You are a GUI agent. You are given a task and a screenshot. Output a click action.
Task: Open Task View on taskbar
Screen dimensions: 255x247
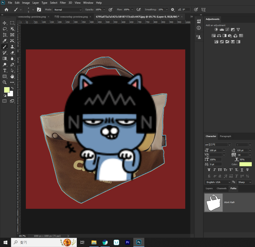(x=82, y=242)
